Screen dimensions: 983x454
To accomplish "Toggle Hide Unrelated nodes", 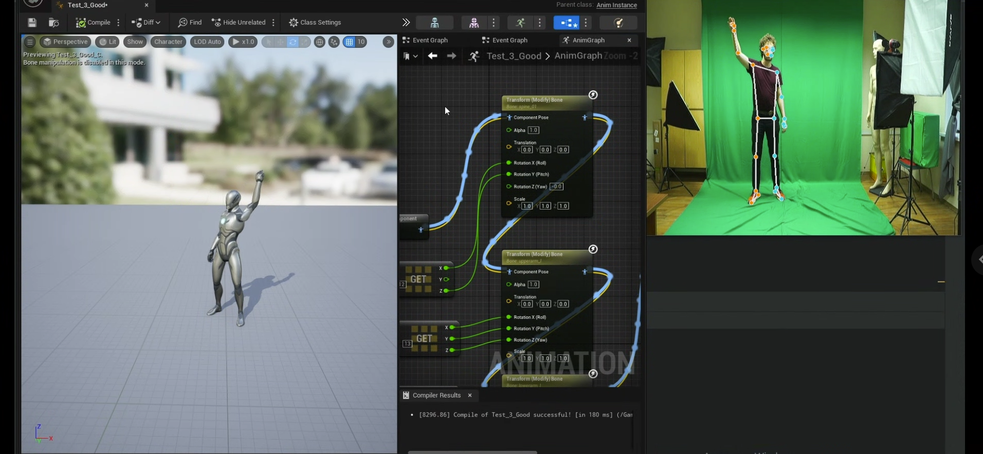I will click(x=239, y=23).
